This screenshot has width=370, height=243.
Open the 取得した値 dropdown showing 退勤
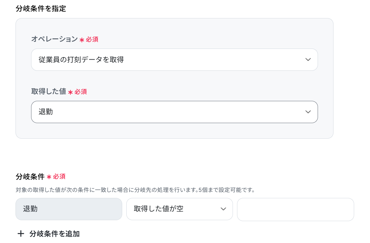click(x=175, y=112)
